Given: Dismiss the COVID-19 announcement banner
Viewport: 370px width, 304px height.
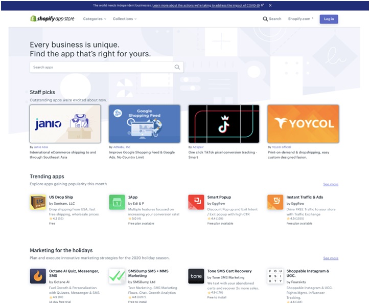Looking at the screenshot, I should pos(270,5).
